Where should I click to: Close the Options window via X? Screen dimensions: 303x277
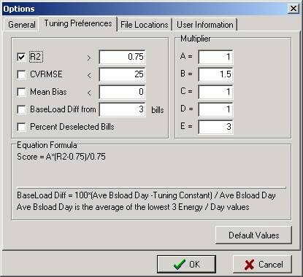point(294,9)
